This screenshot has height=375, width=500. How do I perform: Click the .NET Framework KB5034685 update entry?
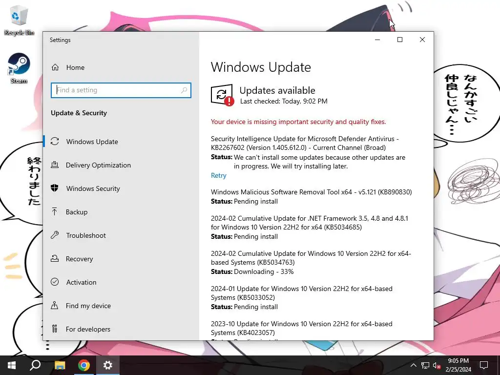pyautogui.click(x=309, y=223)
